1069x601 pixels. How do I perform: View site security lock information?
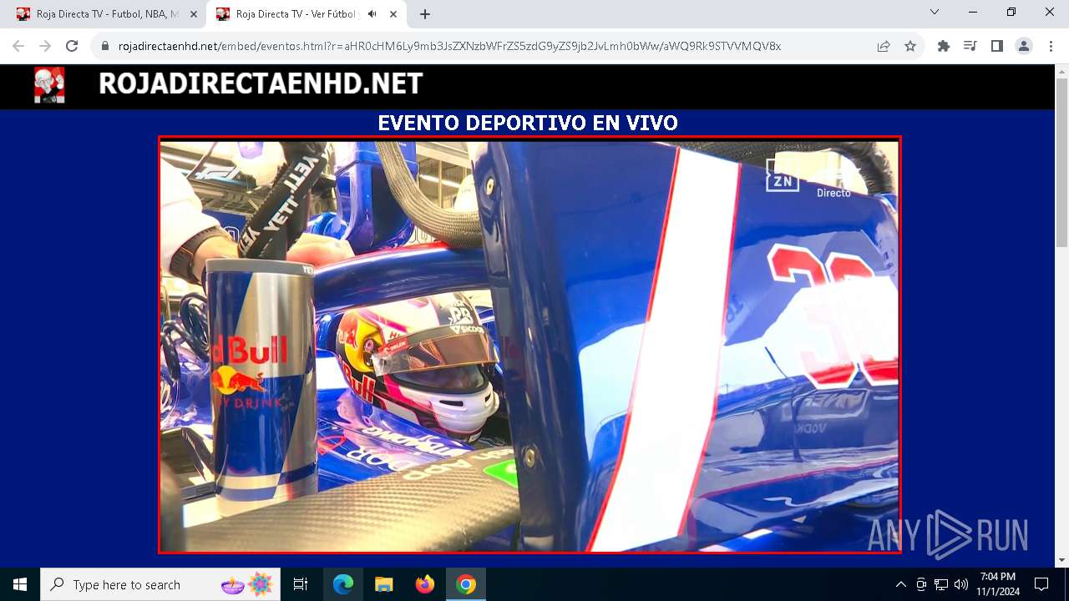[x=105, y=47]
